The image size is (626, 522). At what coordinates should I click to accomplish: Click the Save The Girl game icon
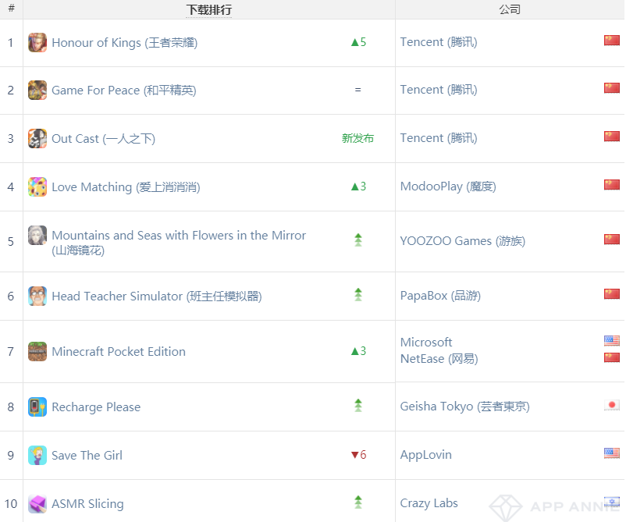tap(37, 456)
